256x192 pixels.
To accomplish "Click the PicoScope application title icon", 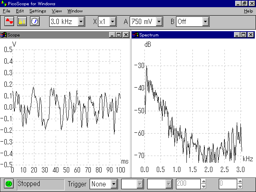I will 4,4.
